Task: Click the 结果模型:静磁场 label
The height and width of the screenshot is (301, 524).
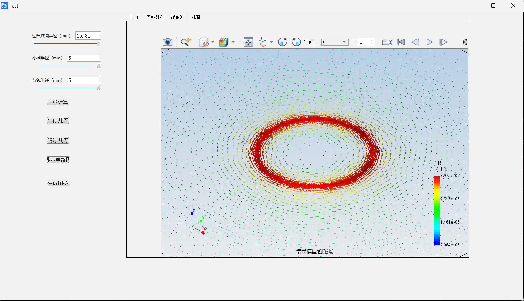Action: click(x=315, y=251)
